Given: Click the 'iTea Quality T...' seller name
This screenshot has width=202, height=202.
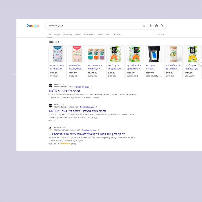Looking at the screenshot, I should click(154, 76).
